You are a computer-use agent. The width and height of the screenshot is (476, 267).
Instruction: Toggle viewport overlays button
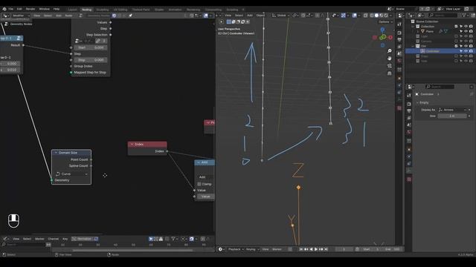pyautogui.click(x=354, y=16)
